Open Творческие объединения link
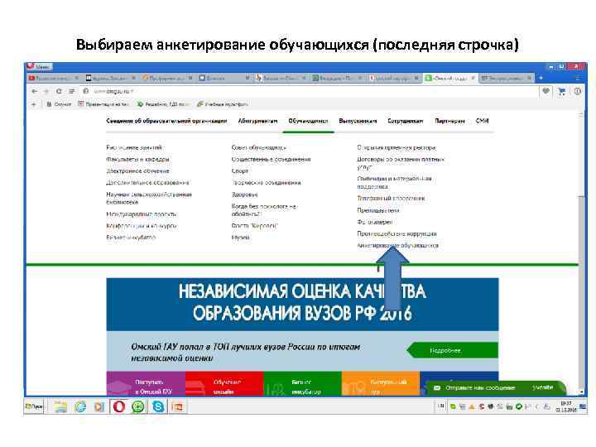The image size is (596, 447). coord(266,183)
